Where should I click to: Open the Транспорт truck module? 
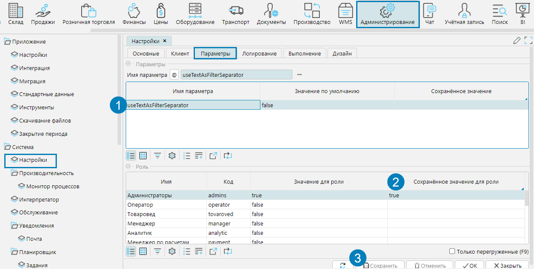pos(236,14)
